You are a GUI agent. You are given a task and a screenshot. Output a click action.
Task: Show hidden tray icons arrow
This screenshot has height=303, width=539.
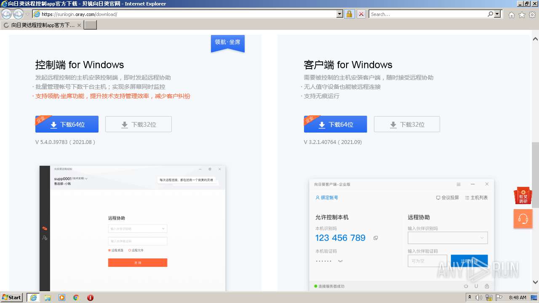[470, 298]
